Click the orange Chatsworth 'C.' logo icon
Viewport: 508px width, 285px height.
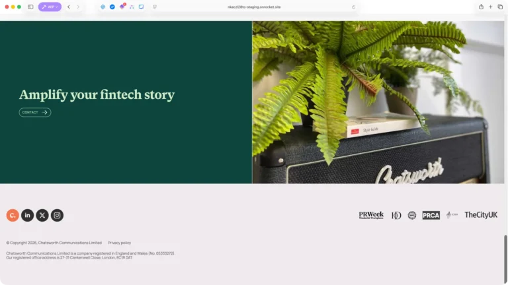(13, 215)
